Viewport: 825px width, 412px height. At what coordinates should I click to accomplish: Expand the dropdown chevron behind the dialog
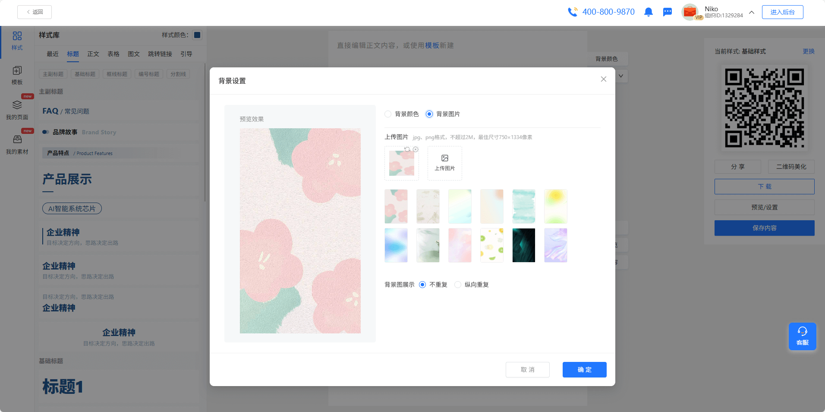pos(621,76)
